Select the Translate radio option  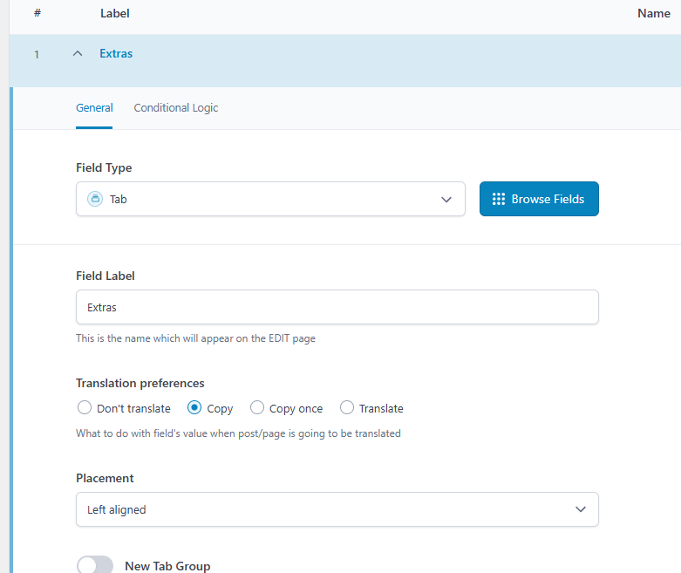[x=346, y=407]
